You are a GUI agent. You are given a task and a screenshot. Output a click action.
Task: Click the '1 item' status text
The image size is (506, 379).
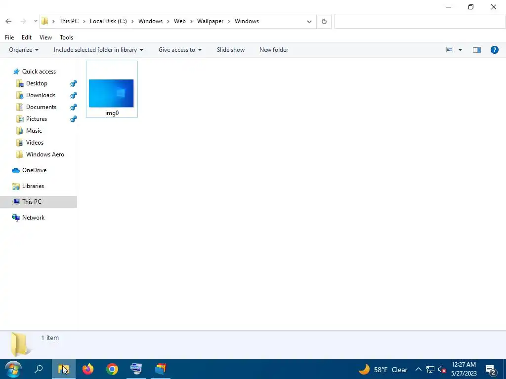(x=50, y=338)
